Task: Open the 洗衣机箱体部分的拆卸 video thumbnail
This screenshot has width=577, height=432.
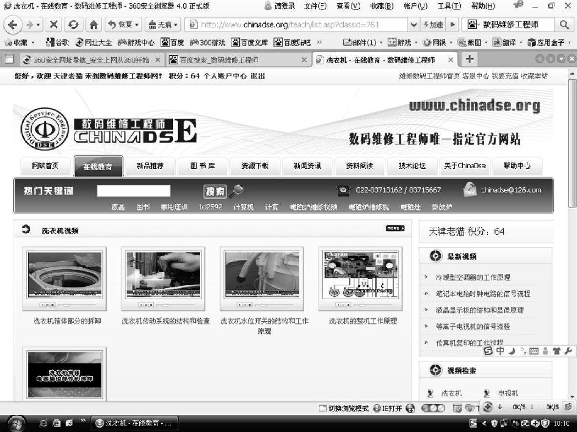Action: 64,279
